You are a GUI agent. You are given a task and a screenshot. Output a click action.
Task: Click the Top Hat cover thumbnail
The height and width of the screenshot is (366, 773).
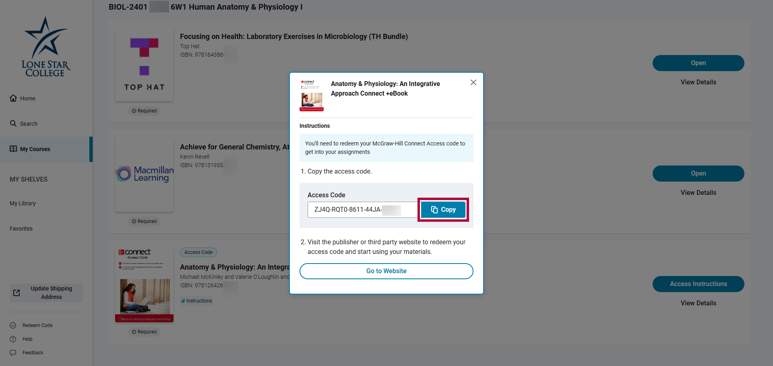pos(144,64)
